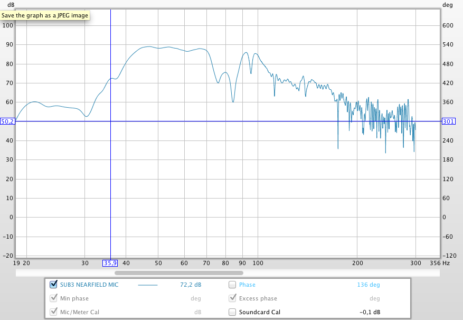Click the 100 Hz label on the frequency axis
The image size is (463, 320).
point(258,263)
